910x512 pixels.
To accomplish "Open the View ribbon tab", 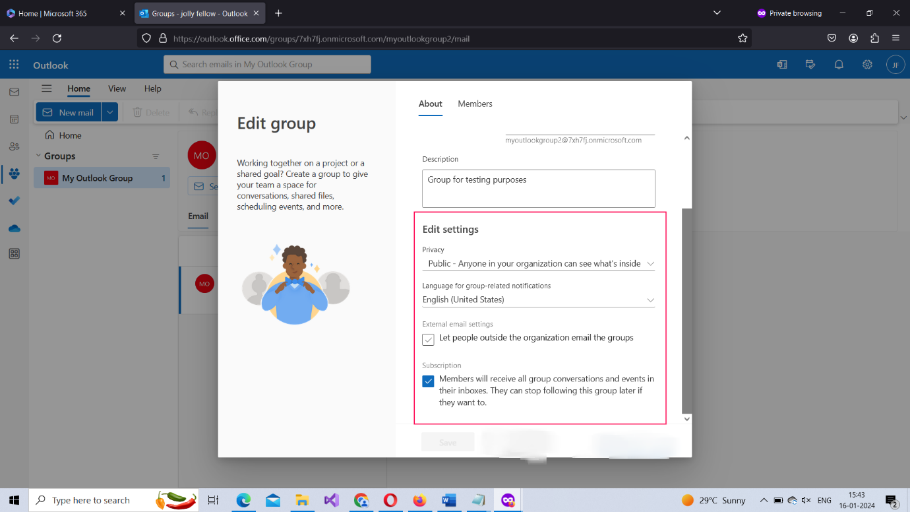I will tap(117, 88).
